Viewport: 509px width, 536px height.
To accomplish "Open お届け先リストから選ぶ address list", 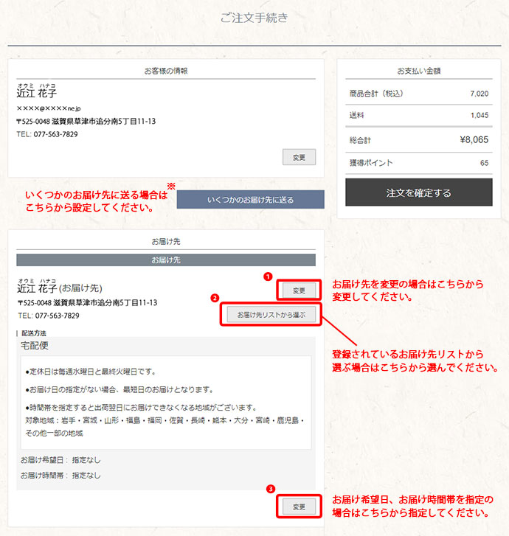I will (270, 315).
